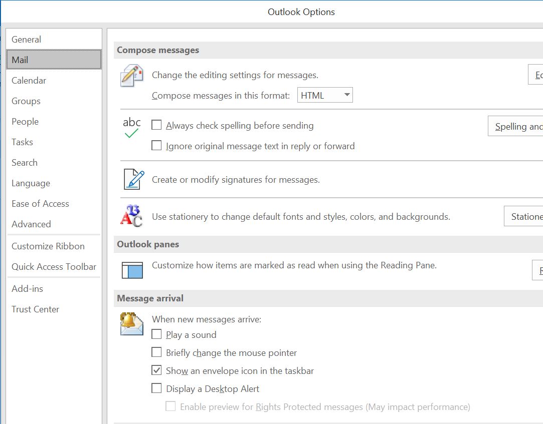This screenshot has height=424, width=543.
Task: Toggle Ignore original message text in reply
Action: point(156,145)
